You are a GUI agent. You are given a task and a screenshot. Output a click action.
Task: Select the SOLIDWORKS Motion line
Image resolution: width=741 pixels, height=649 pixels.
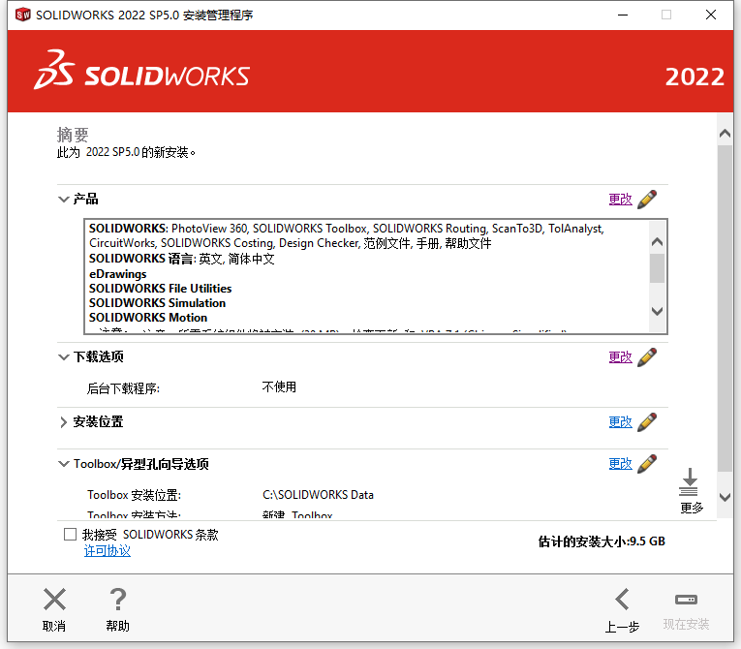click(x=148, y=318)
